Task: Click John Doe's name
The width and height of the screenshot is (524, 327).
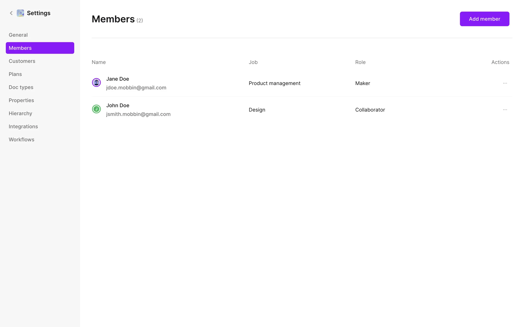Action: pos(118,105)
